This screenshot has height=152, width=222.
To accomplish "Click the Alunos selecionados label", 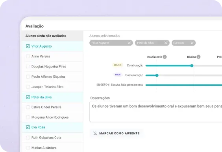I will [105, 36].
